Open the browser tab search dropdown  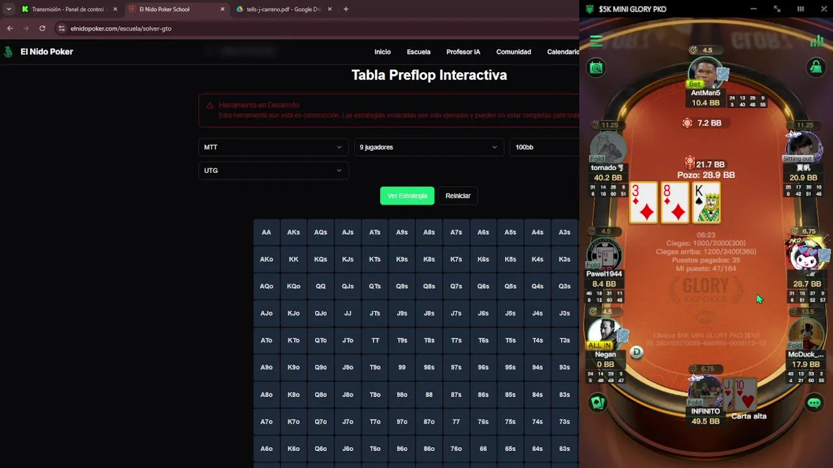8,9
